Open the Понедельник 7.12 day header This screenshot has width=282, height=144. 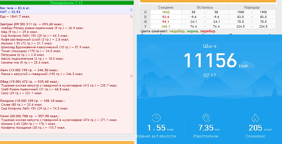tap(67, 3)
